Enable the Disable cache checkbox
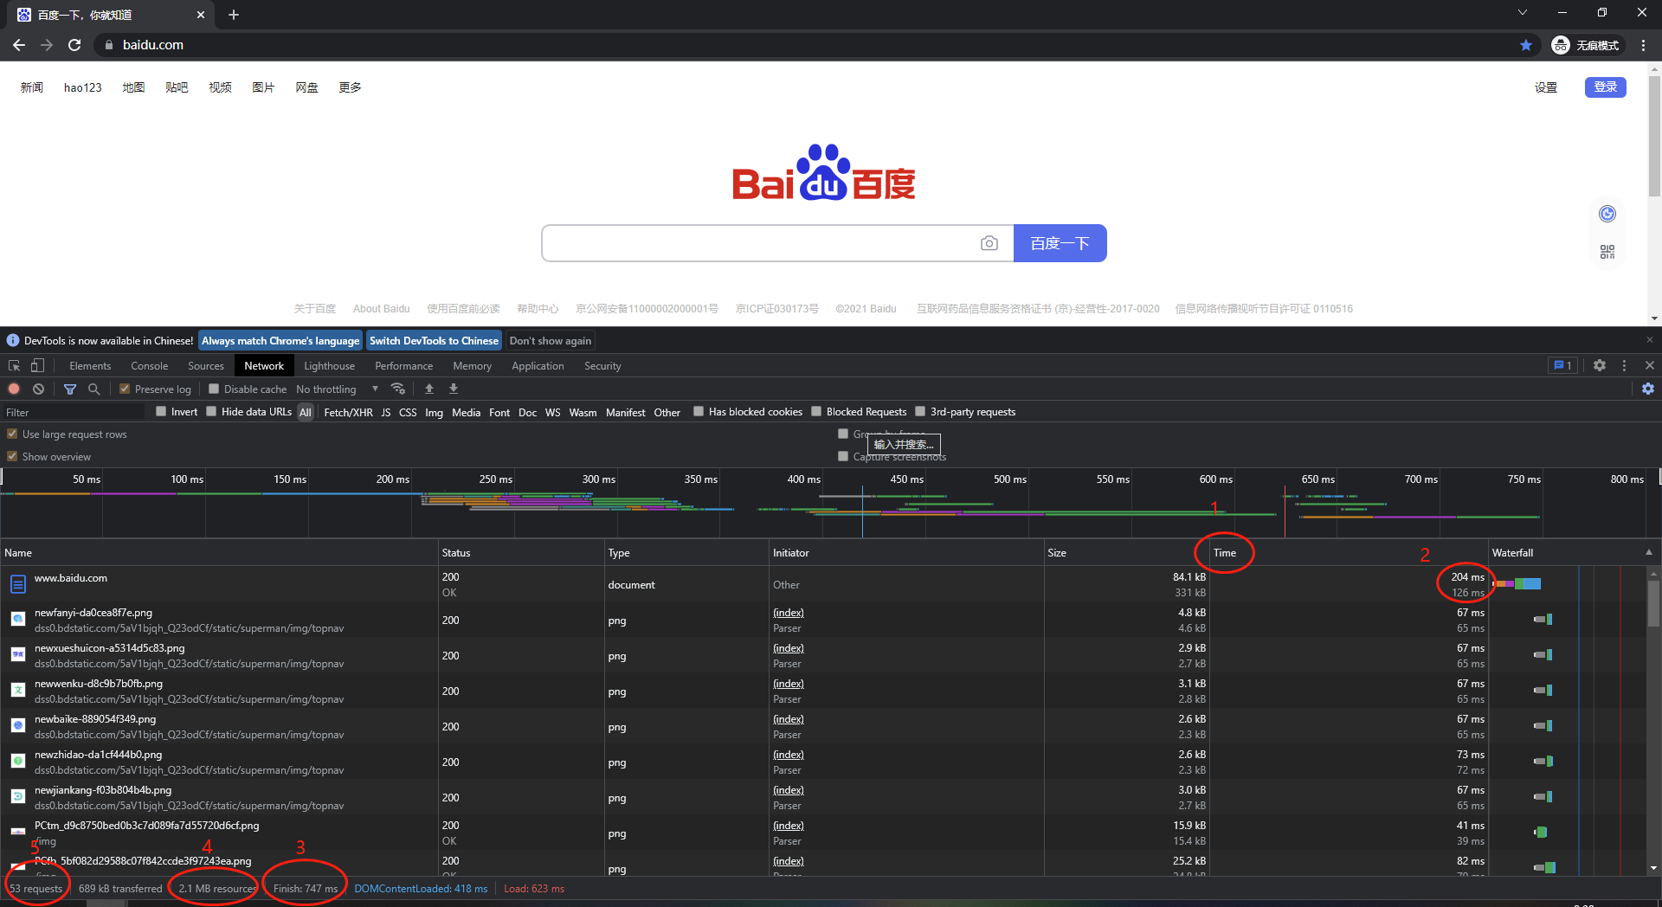Viewport: 1662px width, 907px height. (x=214, y=389)
